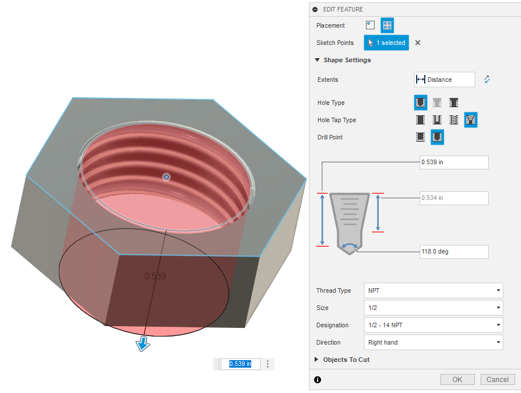Screen dimensions: 521x393
Task: Deselect sketch points with the X button
Action: [x=418, y=43]
